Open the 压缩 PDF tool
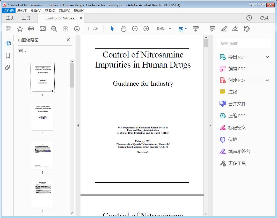This screenshot has height=218, width=277. point(237,116)
